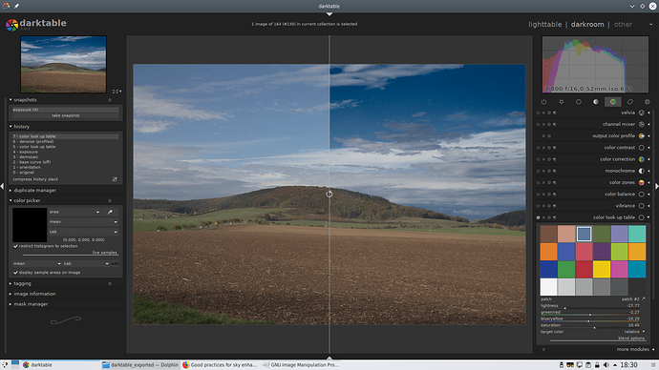Open darktable from the taskbar
The width and height of the screenshot is (659, 370).
point(37,365)
